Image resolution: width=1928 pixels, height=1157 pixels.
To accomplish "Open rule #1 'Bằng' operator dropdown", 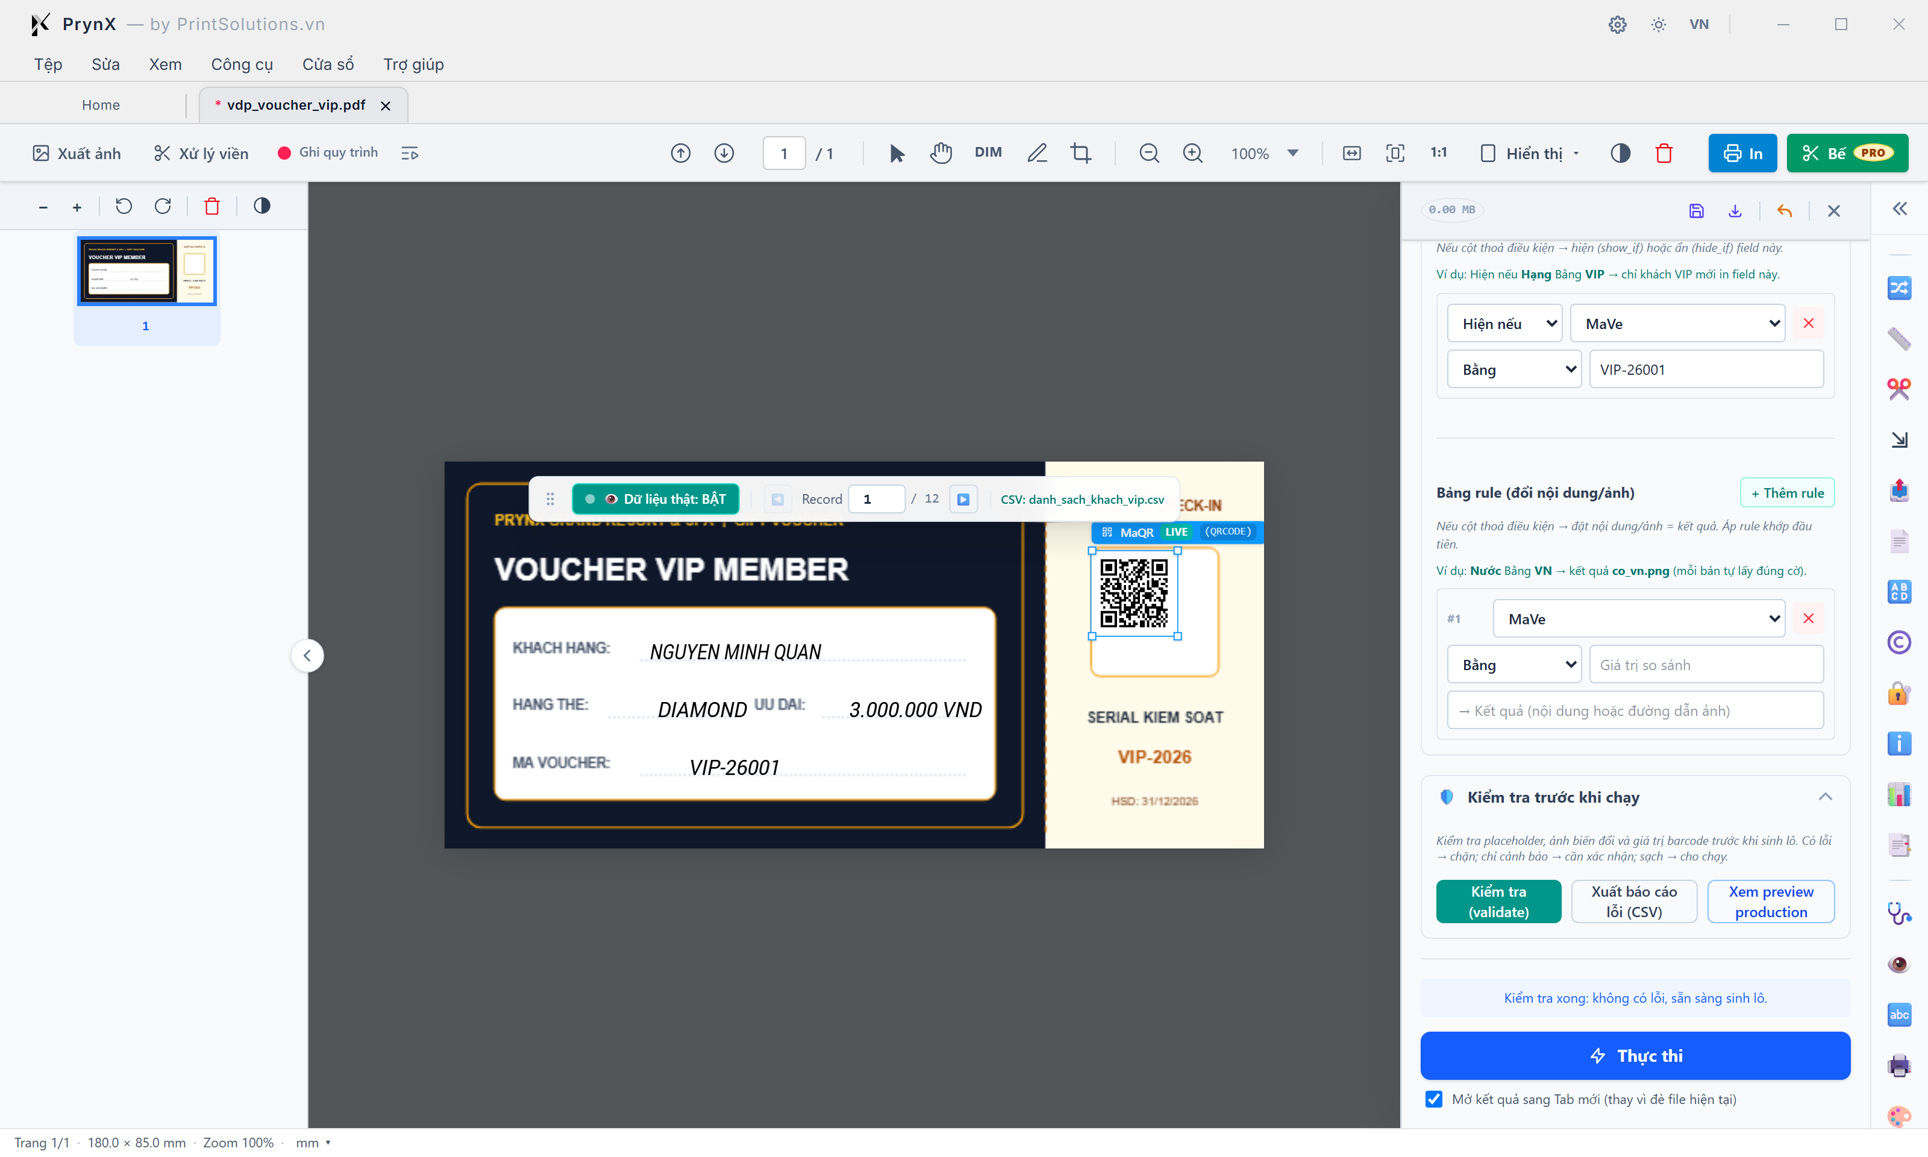I will click(x=1513, y=665).
